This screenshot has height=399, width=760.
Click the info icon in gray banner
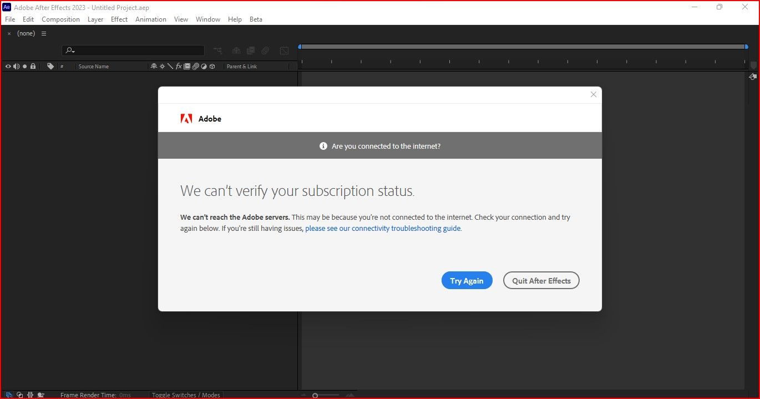point(323,146)
